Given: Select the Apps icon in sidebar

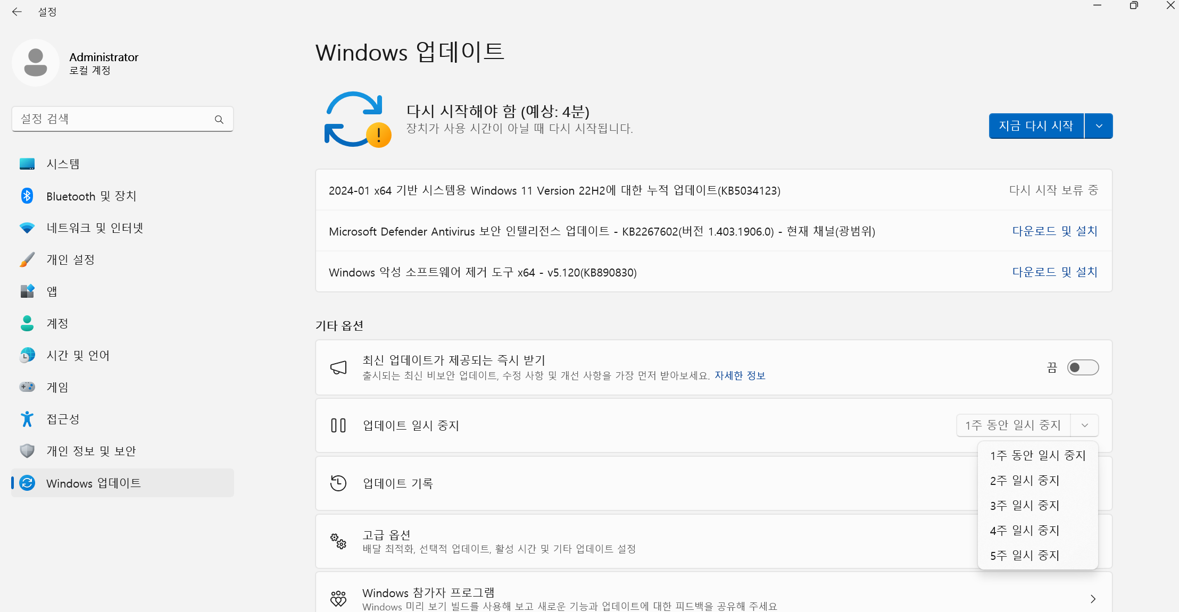Looking at the screenshot, I should tap(27, 291).
